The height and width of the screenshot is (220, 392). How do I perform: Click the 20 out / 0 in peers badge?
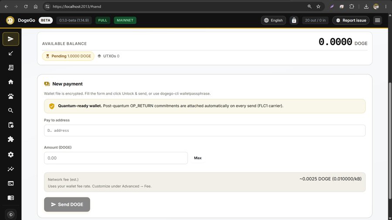315,20
